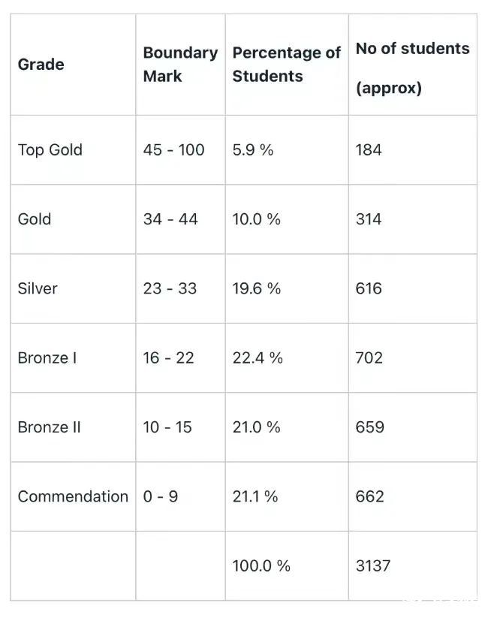Select the 19.6 % percentage cell
The height and width of the screenshot is (624, 485).
coord(257,288)
